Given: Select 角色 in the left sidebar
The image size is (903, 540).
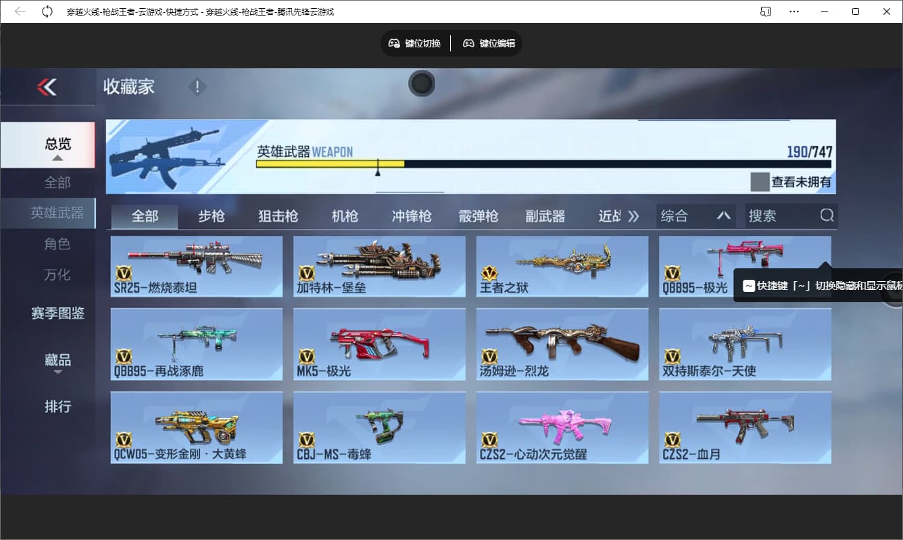Looking at the screenshot, I should coord(57,244).
